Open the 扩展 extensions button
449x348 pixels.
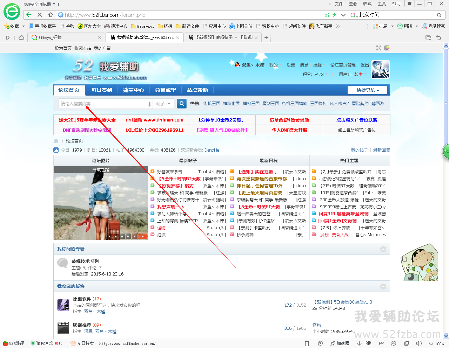point(380,26)
